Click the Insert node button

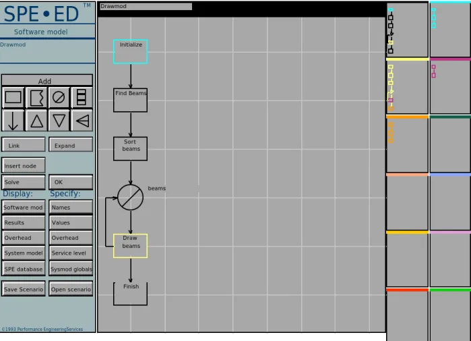click(x=24, y=165)
